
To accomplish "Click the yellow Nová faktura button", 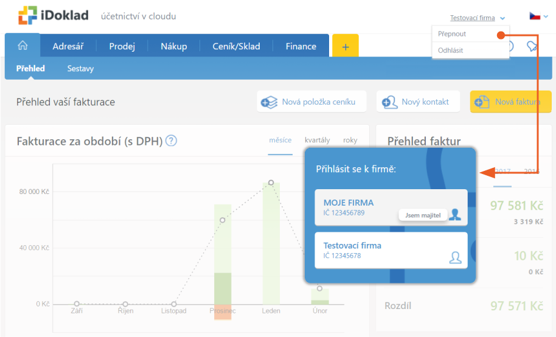I will click(510, 102).
